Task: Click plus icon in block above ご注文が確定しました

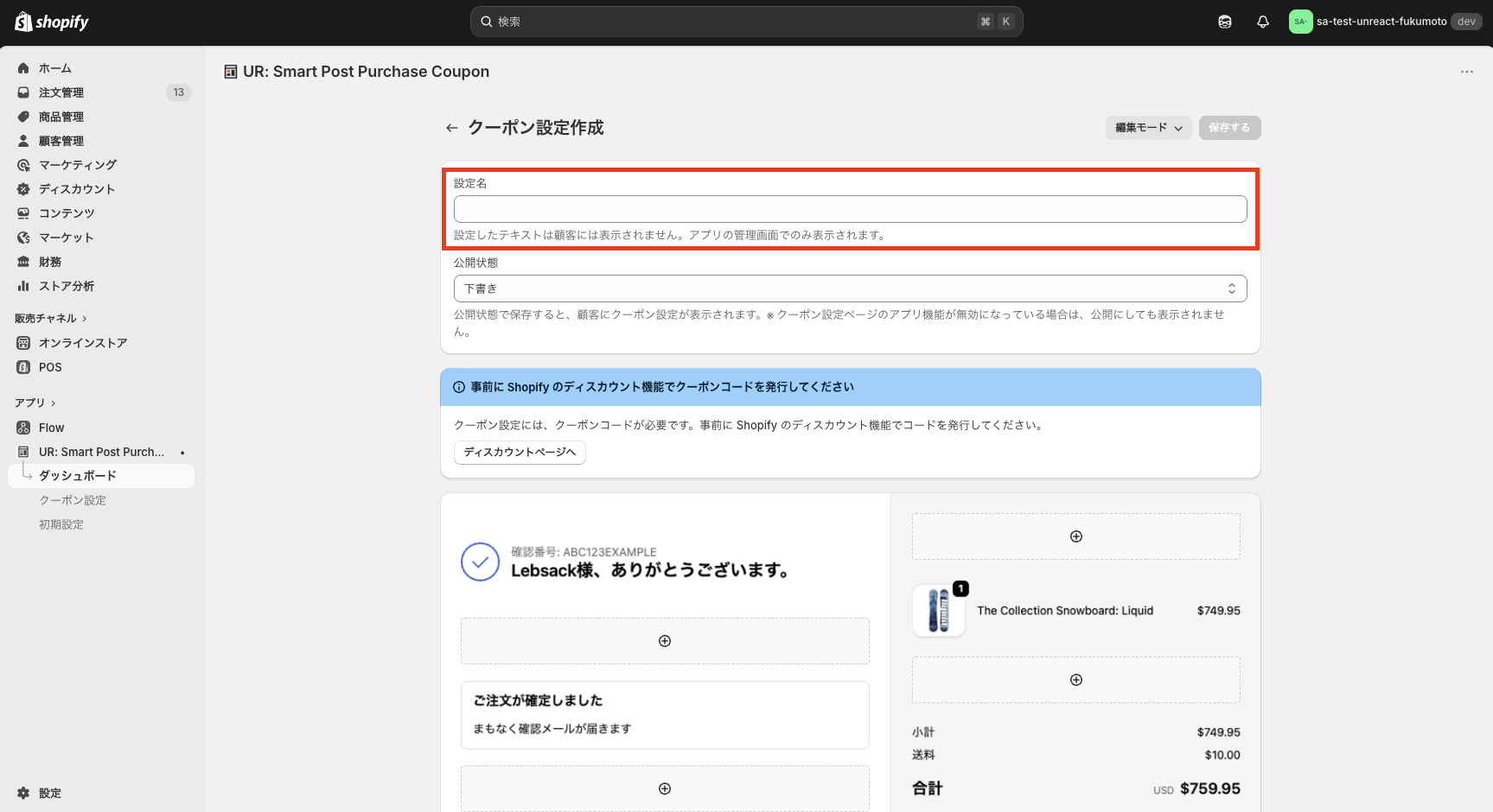Action: [x=665, y=641]
